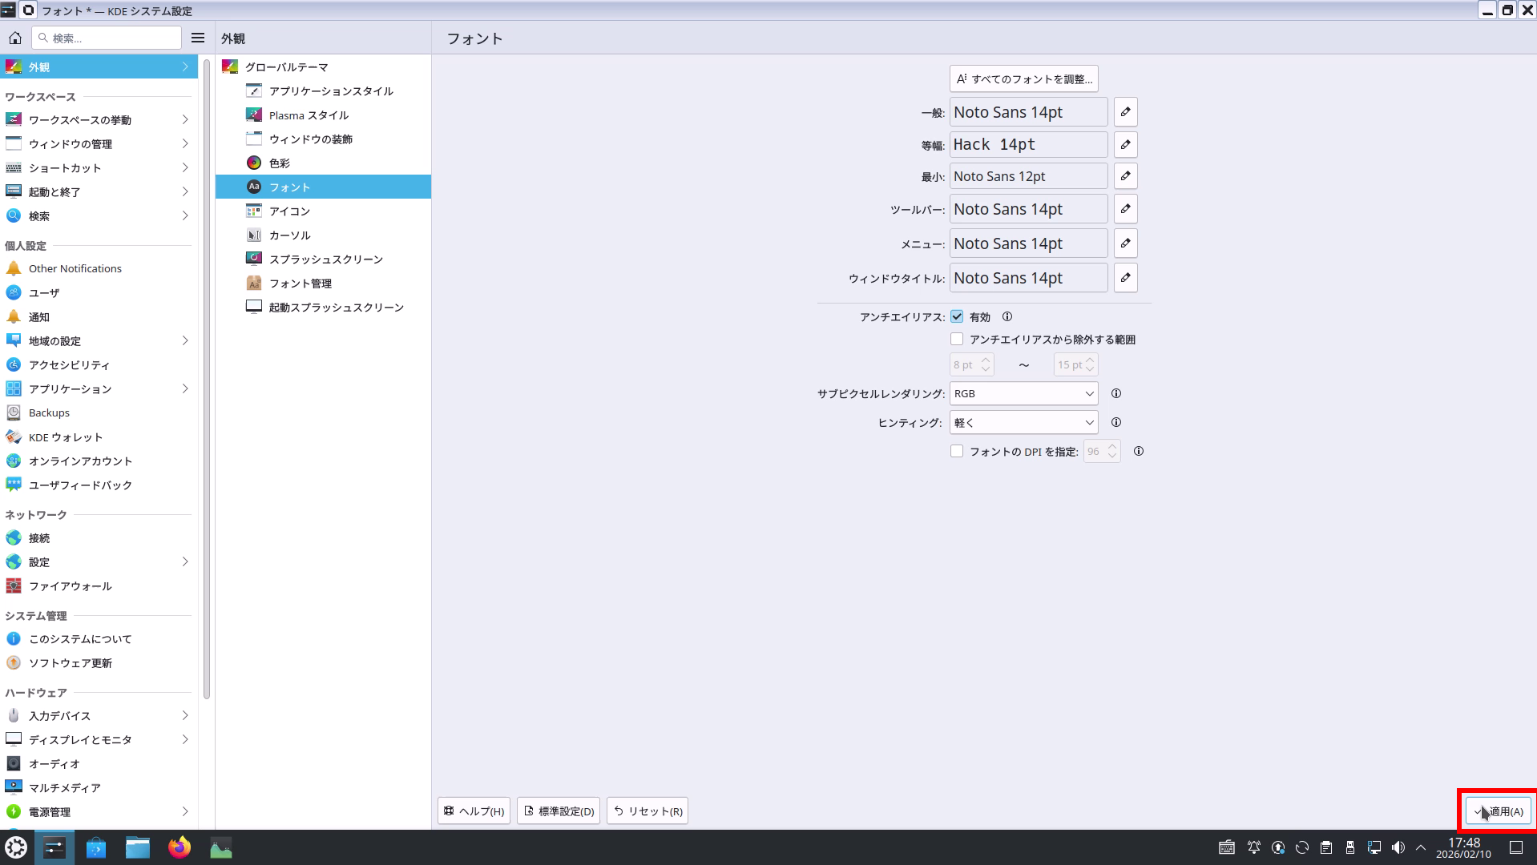Screen dimensions: 1537x865
Task: Open the サブピクセルレンダリング RGB dropdown
Action: pyautogui.click(x=1023, y=393)
